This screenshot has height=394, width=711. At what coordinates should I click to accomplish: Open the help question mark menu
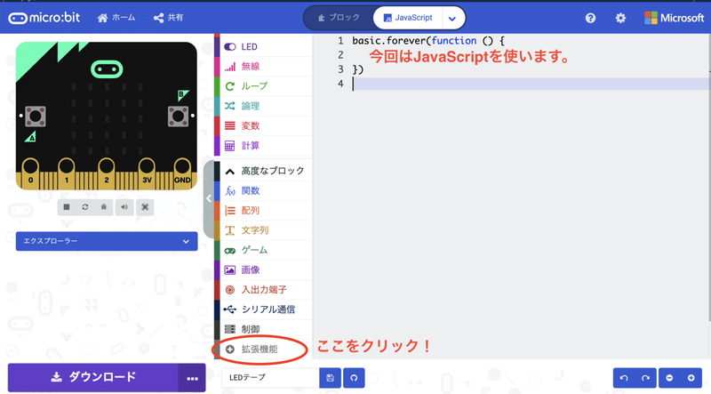[590, 18]
